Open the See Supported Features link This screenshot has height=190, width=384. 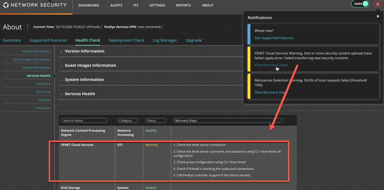tap(274, 38)
